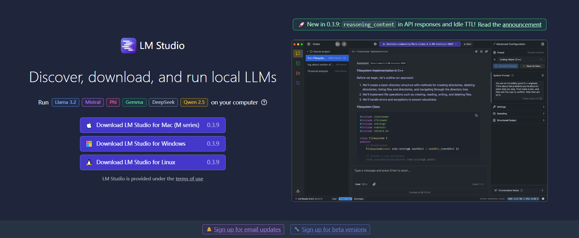Screen dimensions: 579x238
Task: Create a new chat with plus icon
Action: (x=344, y=44)
